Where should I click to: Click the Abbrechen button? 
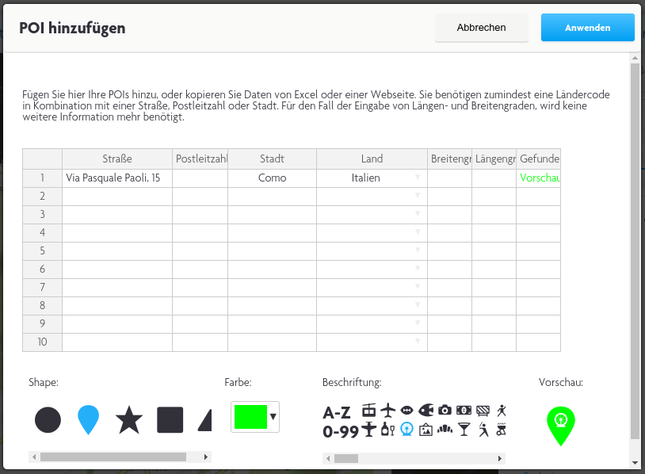coord(481,28)
